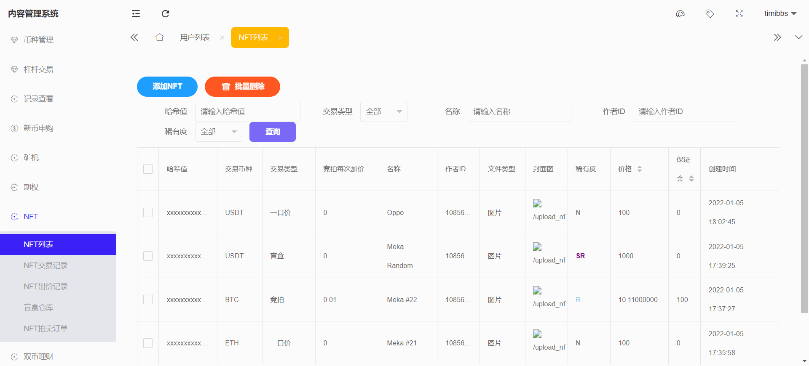
Task: Select all rows with header checkbox
Action: point(148,169)
